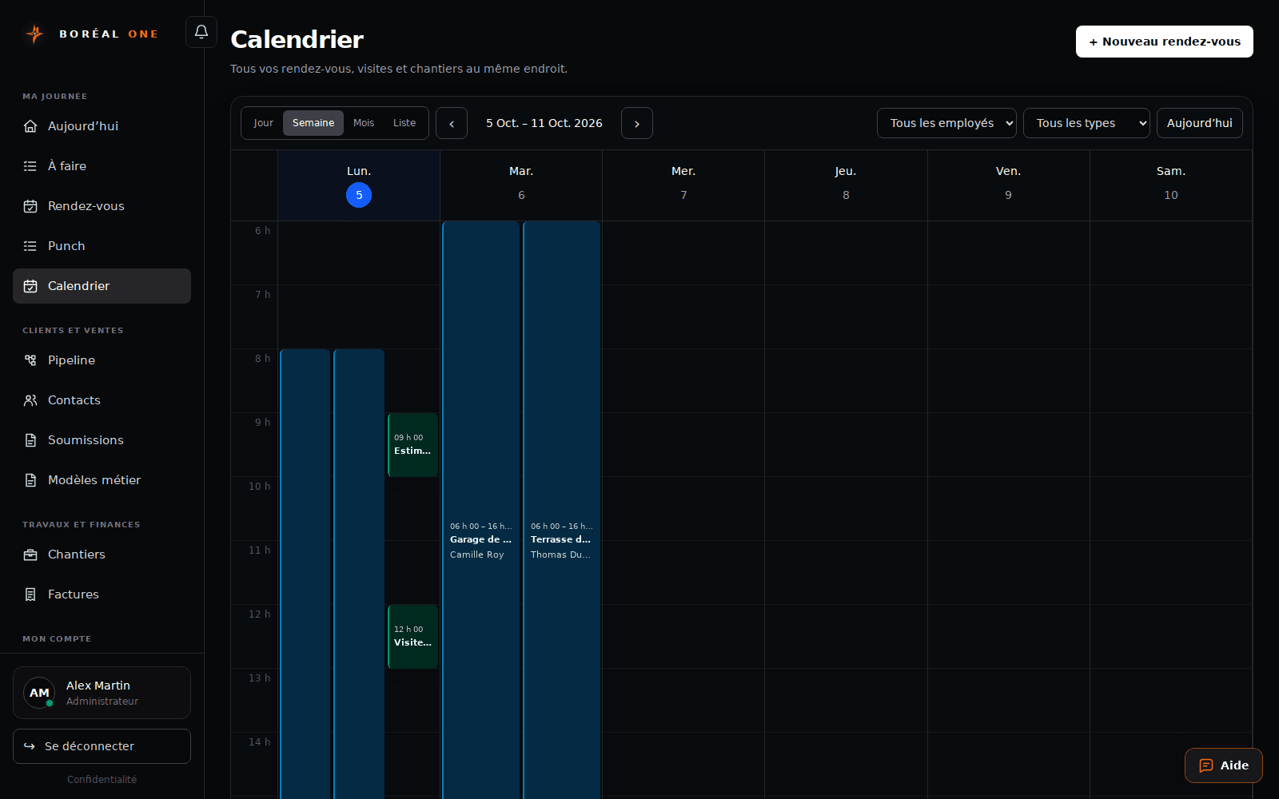The height and width of the screenshot is (799, 1279).
Task: Click the pipeline icon in sidebar
Action: [30, 360]
